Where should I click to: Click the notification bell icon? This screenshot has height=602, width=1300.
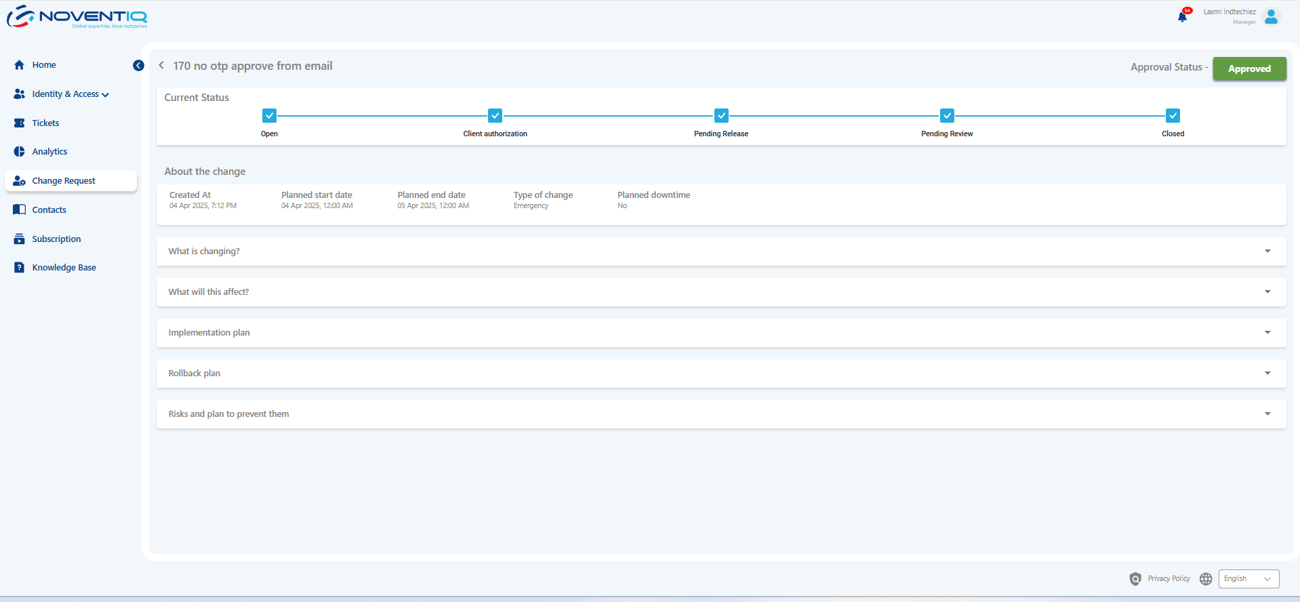[1182, 17]
